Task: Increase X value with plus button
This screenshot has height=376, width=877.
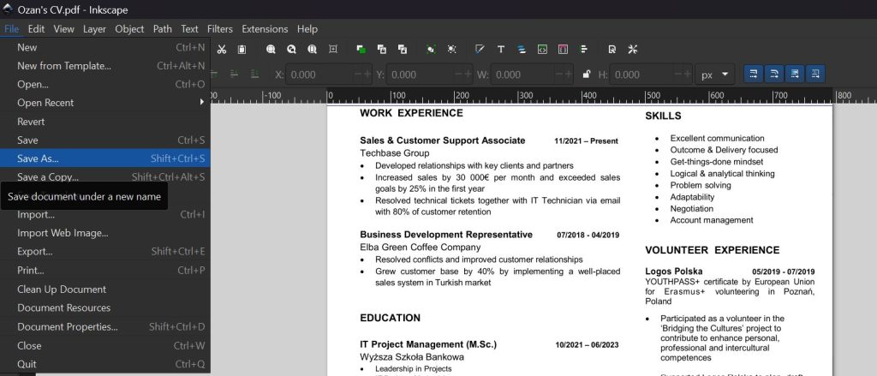Action: click(367, 75)
